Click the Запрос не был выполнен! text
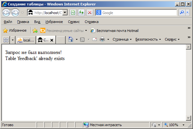 click(x=33, y=52)
